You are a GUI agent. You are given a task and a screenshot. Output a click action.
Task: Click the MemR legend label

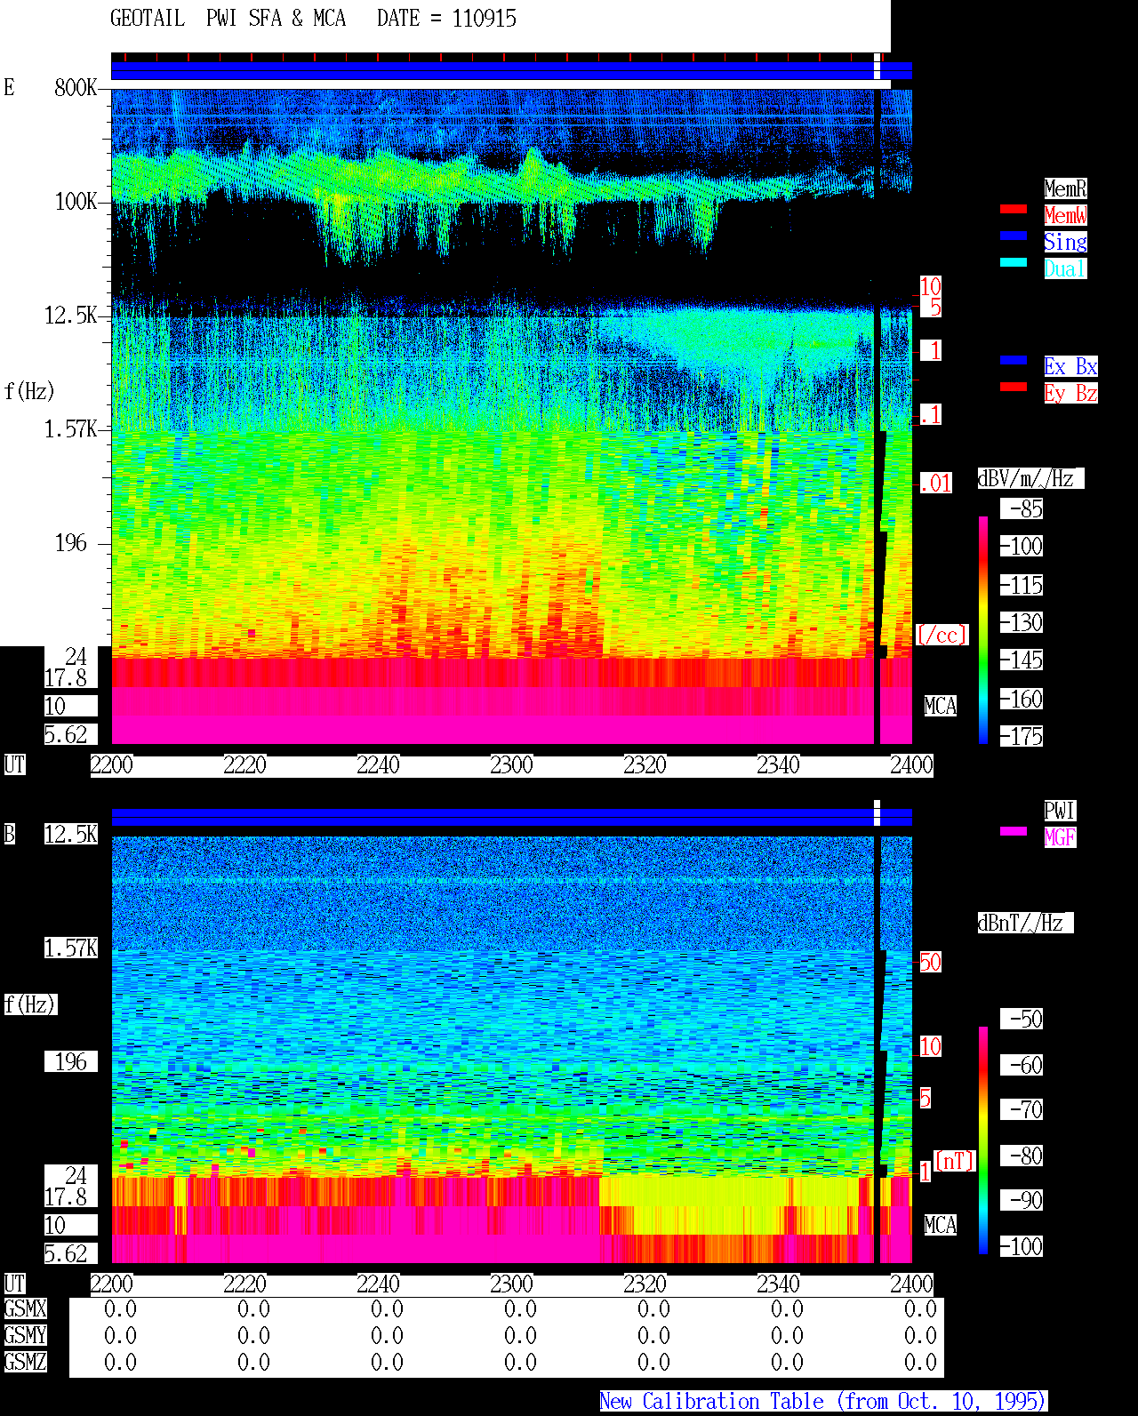pyautogui.click(x=1065, y=188)
